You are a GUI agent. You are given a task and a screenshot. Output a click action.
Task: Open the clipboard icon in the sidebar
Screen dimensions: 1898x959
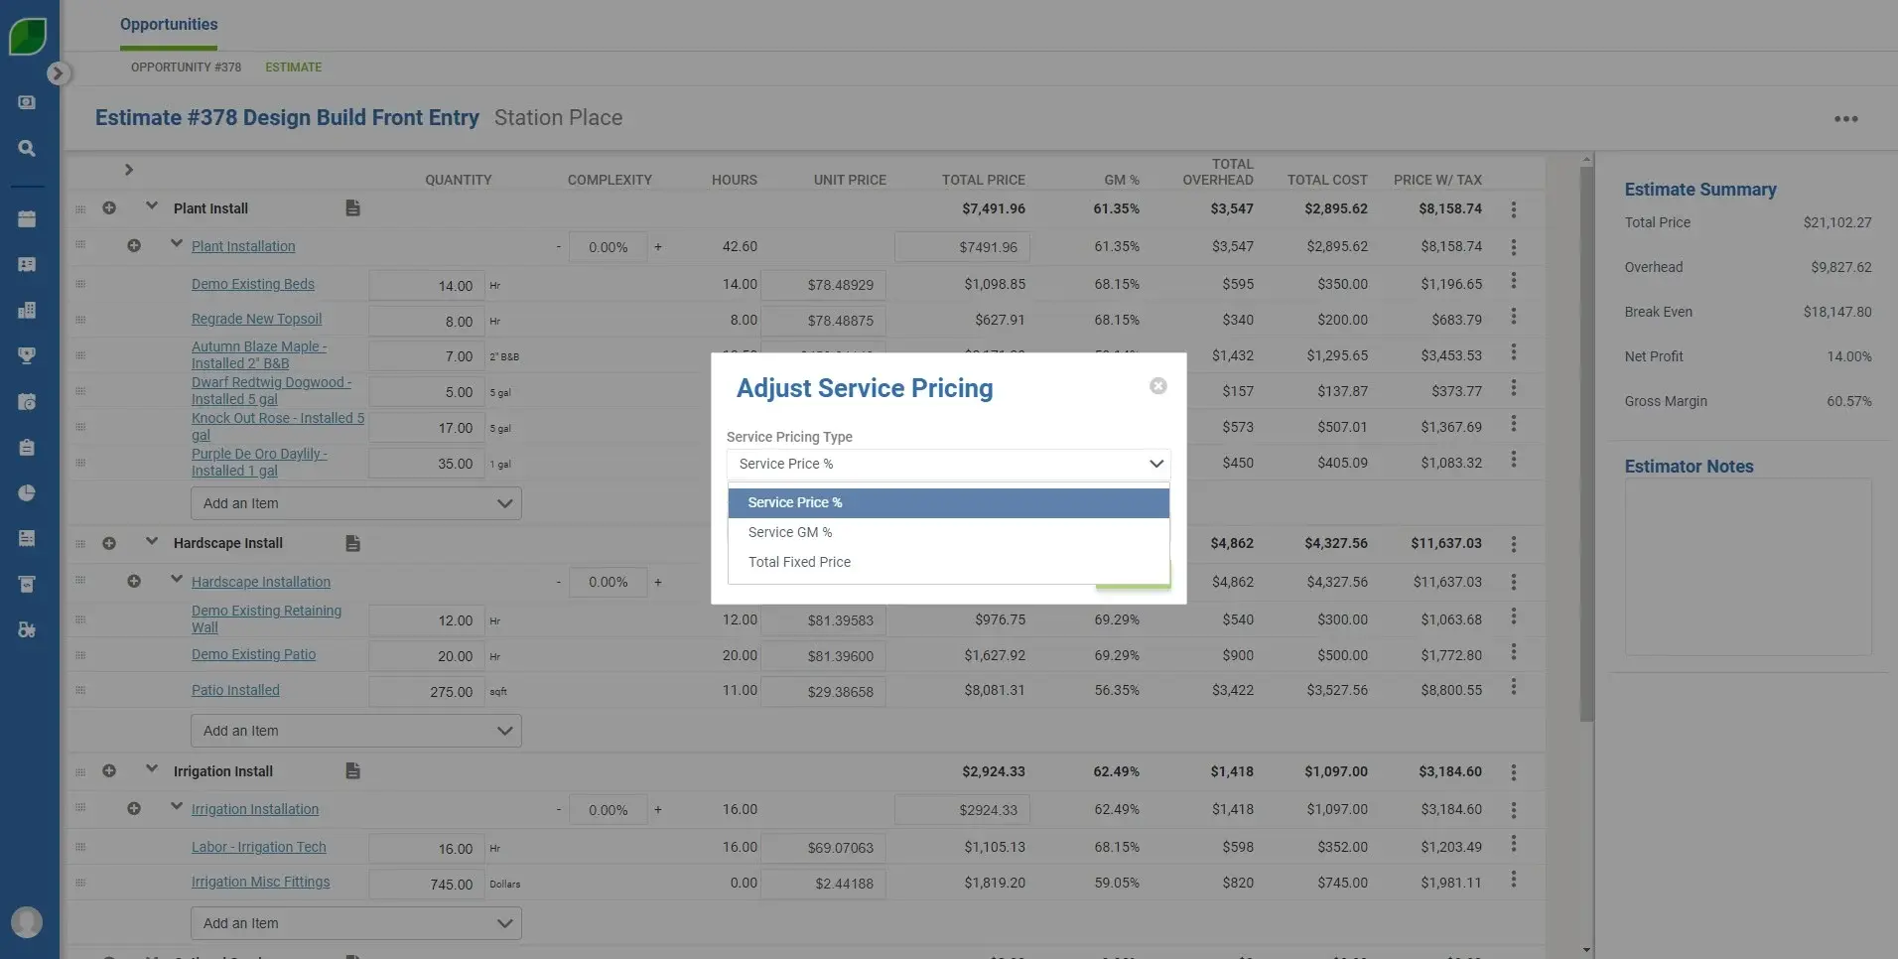(x=26, y=447)
